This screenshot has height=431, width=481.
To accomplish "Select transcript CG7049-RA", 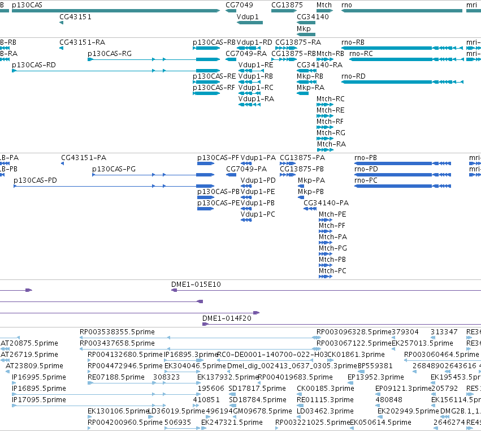I will point(246,54).
